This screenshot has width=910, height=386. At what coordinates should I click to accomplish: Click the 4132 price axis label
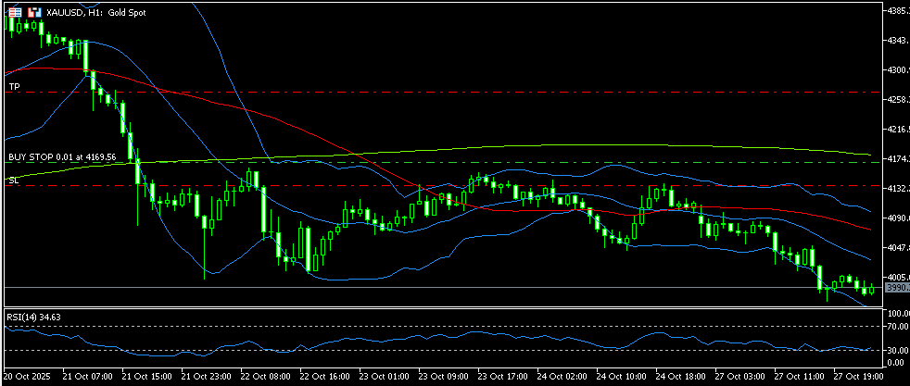(x=898, y=188)
